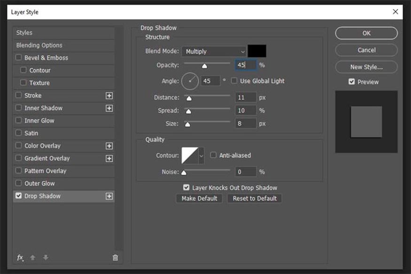Click the Opacity slider handle
This screenshot has height=274, width=411.
[204, 66]
